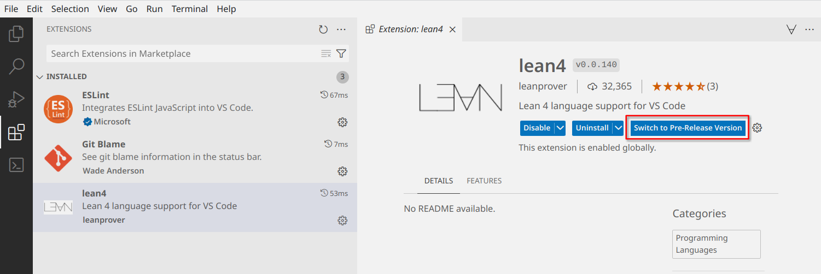Click the Git Blame extension logo
Viewport: 821px width, 274px height.
click(x=58, y=158)
